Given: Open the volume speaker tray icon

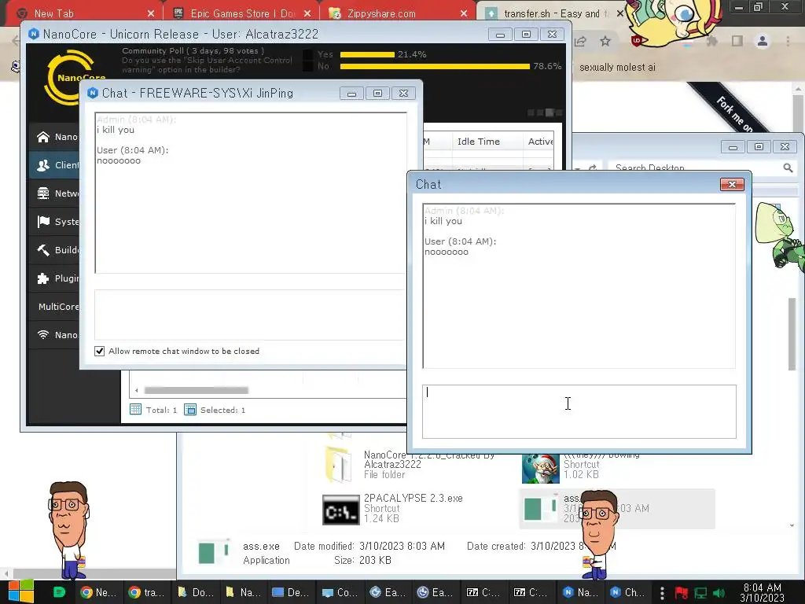Looking at the screenshot, I should pos(719,593).
